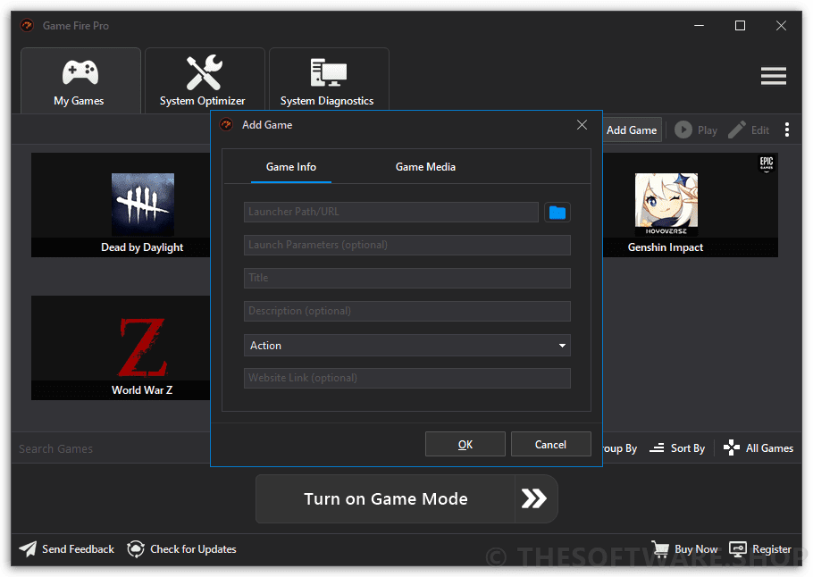Expand the Action genre dropdown
The image size is (813, 577).
point(407,346)
